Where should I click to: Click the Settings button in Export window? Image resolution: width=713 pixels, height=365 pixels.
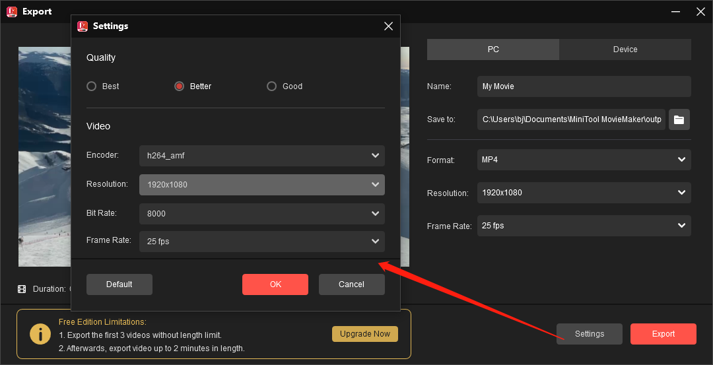tap(590, 333)
